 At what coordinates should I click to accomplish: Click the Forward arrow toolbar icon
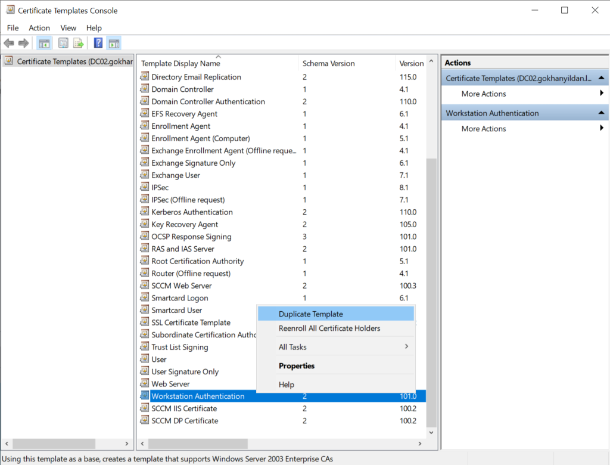click(24, 44)
